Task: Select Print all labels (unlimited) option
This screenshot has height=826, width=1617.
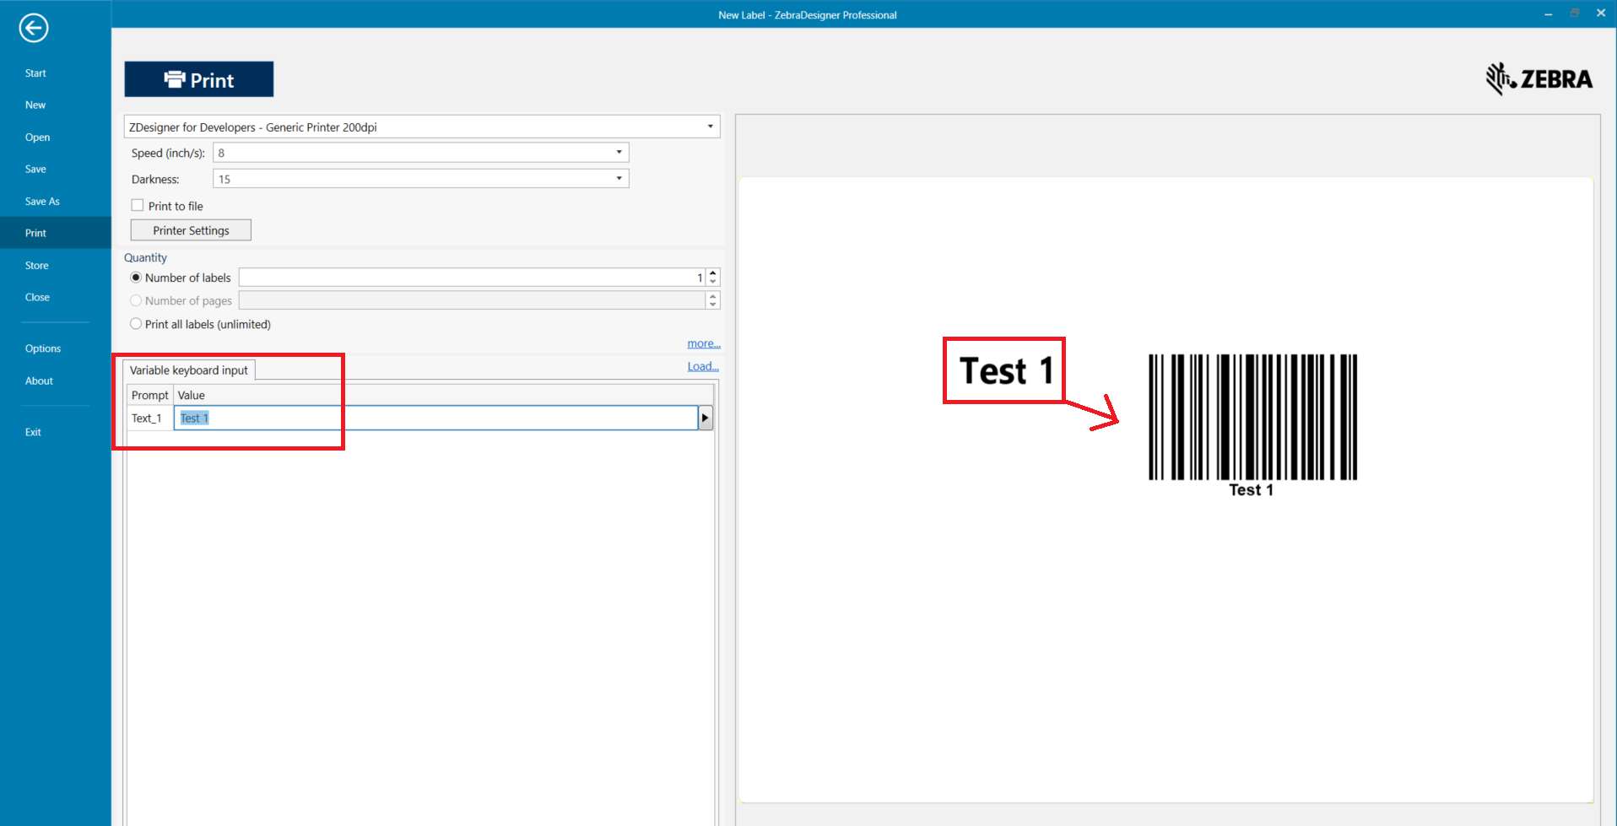Action: point(136,324)
